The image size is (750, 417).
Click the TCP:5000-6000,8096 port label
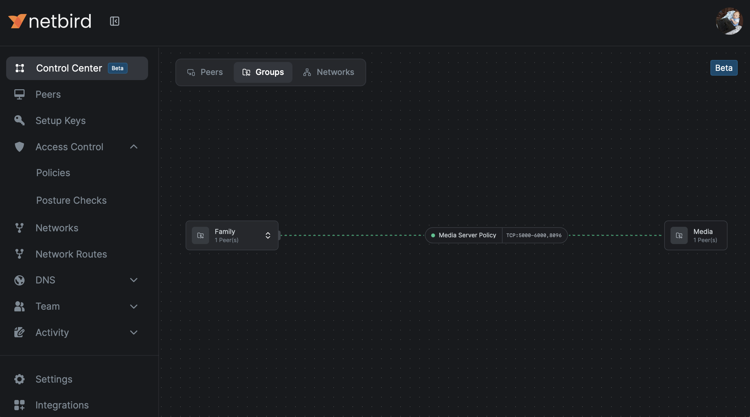click(x=534, y=235)
